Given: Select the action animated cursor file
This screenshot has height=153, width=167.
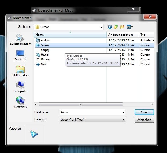Looking at the screenshot, I should point(45,40).
